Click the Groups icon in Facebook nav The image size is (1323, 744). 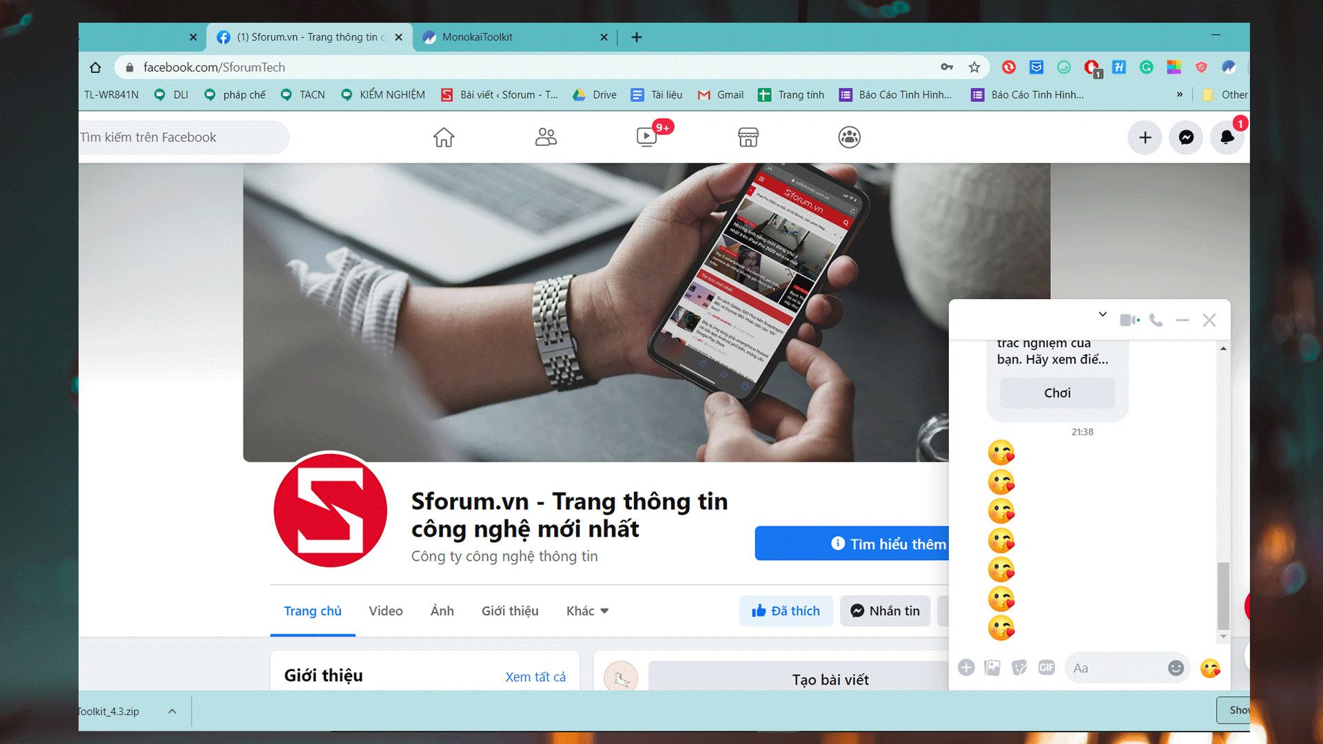point(849,137)
